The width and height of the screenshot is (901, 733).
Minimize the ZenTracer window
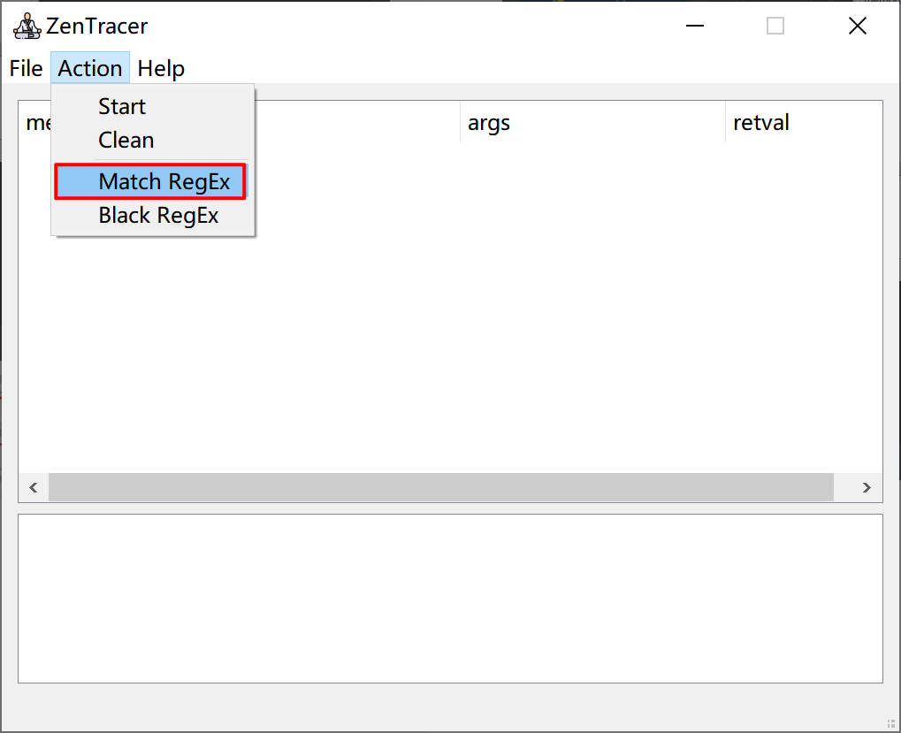pyautogui.click(x=695, y=26)
